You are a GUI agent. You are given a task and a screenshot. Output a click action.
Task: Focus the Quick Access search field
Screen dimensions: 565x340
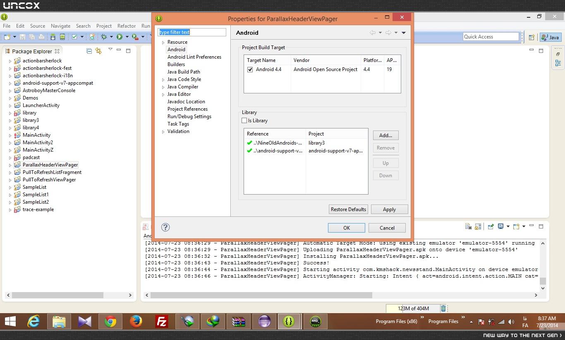coord(491,37)
